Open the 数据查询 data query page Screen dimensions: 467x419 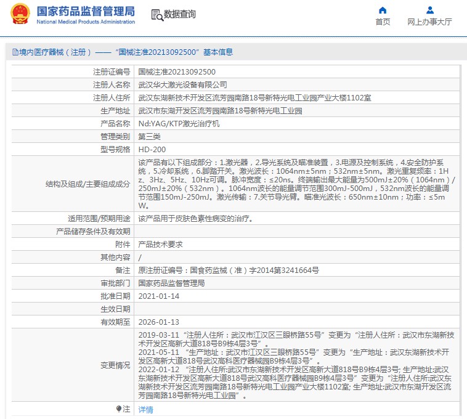(180, 15)
